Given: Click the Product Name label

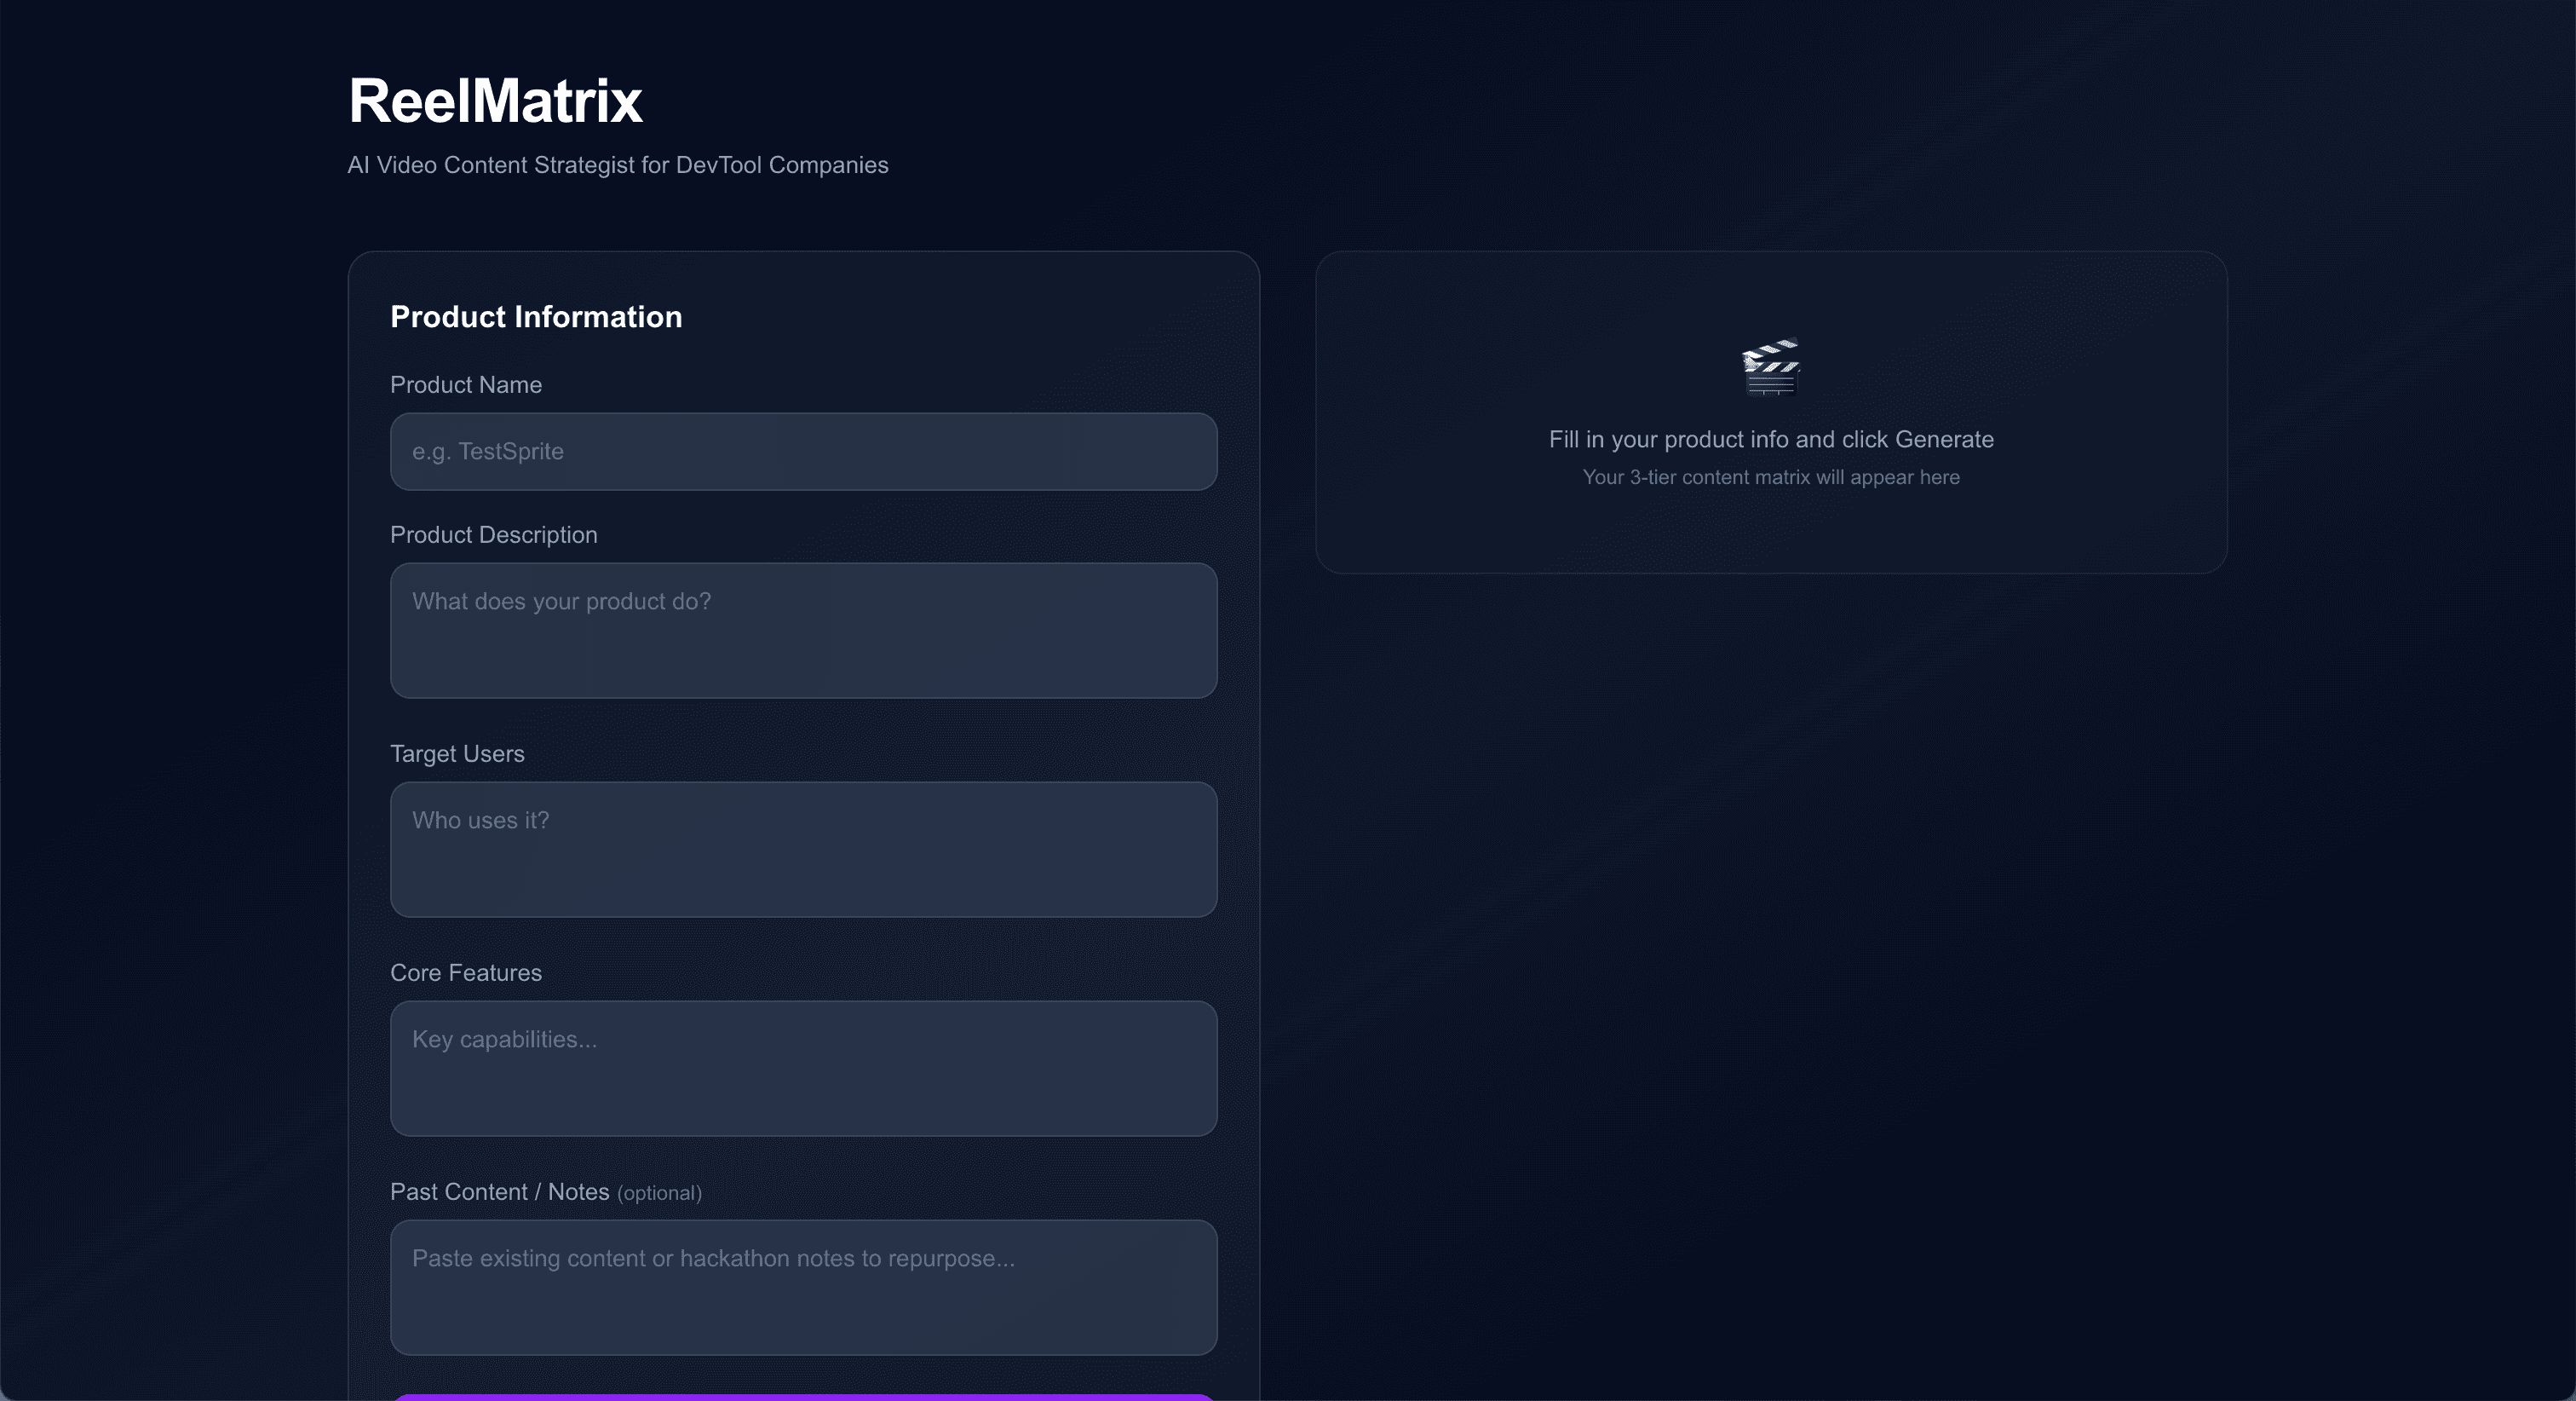Looking at the screenshot, I should 466,385.
